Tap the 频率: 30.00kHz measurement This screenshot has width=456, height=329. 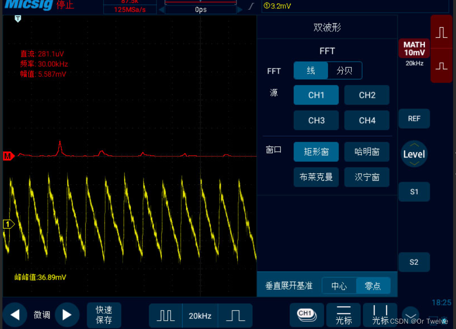(44, 64)
